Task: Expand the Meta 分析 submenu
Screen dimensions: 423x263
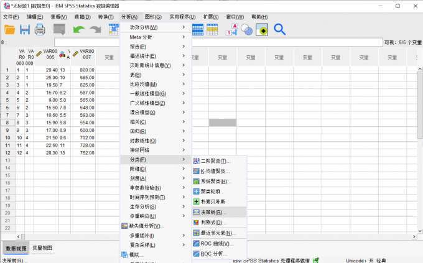Action: tap(156, 37)
